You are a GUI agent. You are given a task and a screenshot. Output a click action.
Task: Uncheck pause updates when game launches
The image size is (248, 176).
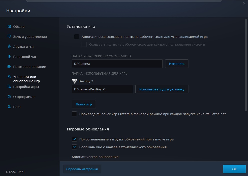click(x=74, y=139)
